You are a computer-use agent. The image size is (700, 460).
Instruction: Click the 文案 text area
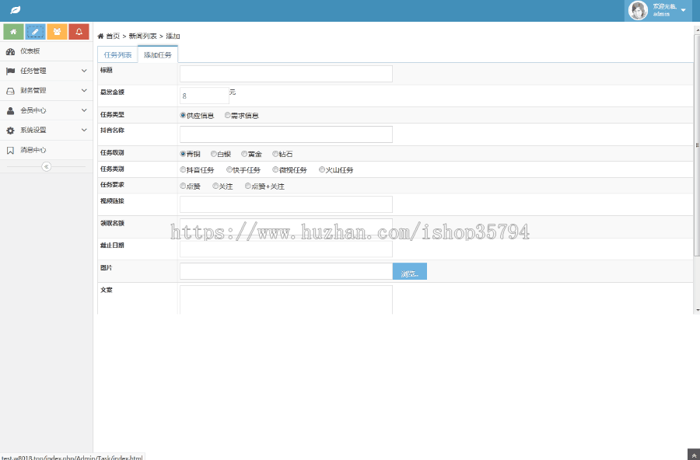(x=286, y=300)
